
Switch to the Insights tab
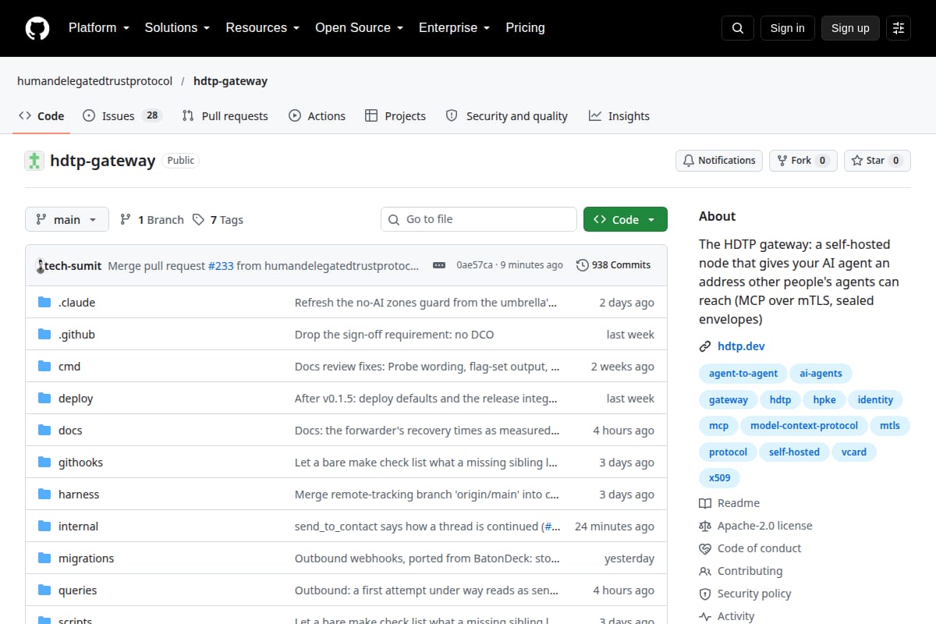[619, 116]
